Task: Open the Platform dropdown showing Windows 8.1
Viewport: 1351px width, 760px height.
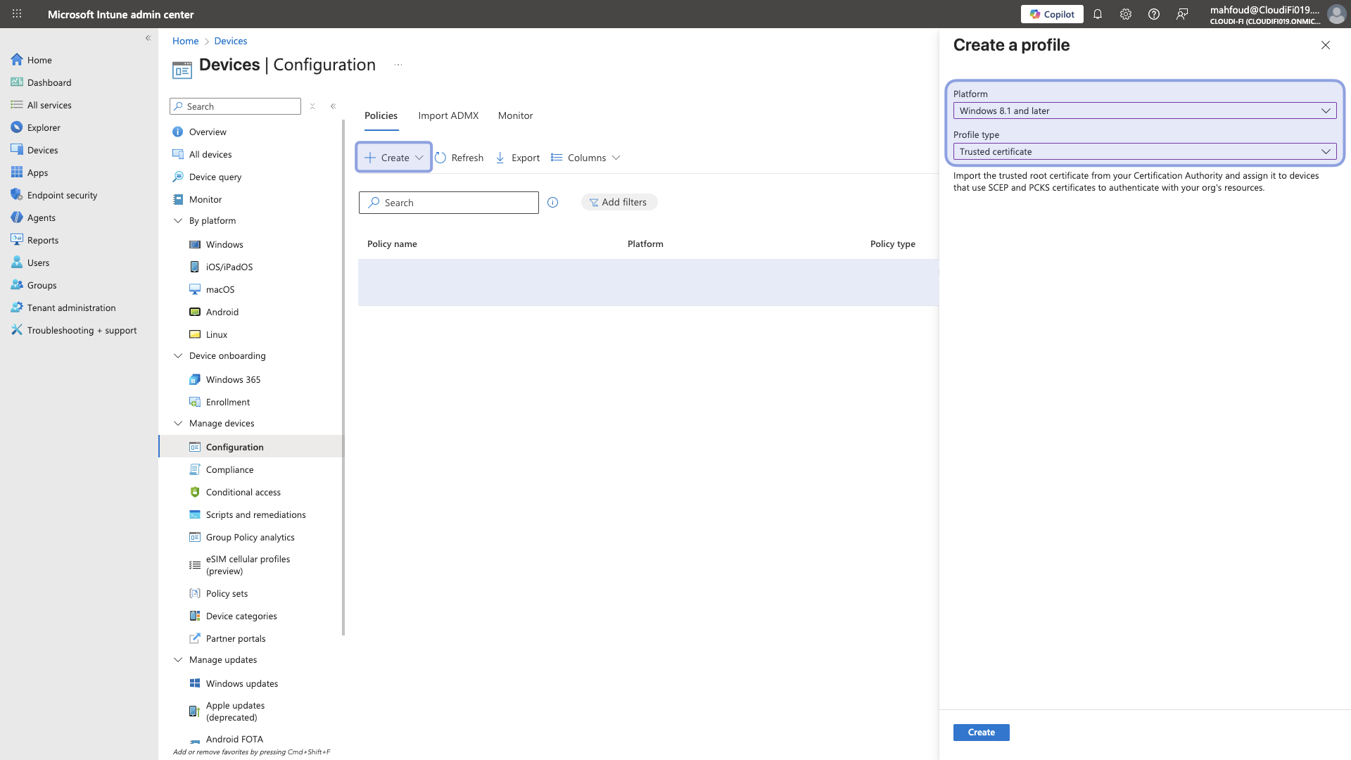Action: 1145,110
